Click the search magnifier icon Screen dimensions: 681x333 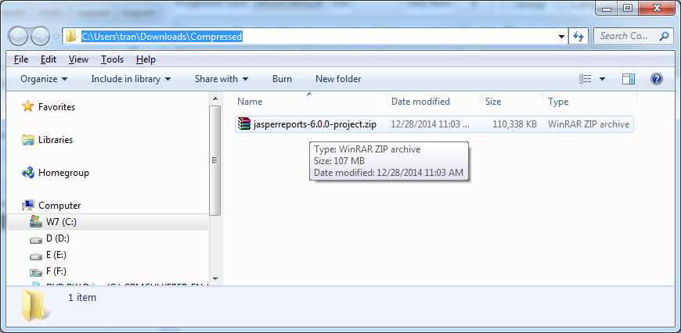(x=664, y=36)
